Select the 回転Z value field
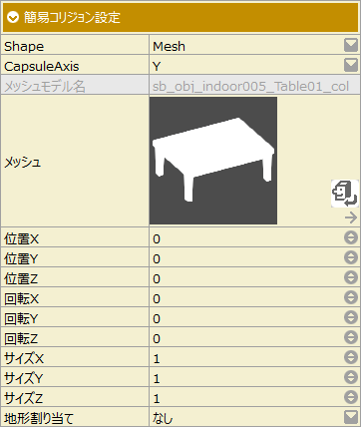The image size is (361, 427). (246, 338)
